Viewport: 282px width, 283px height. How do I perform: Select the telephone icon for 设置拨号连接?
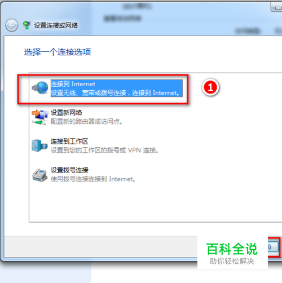[x=39, y=175]
